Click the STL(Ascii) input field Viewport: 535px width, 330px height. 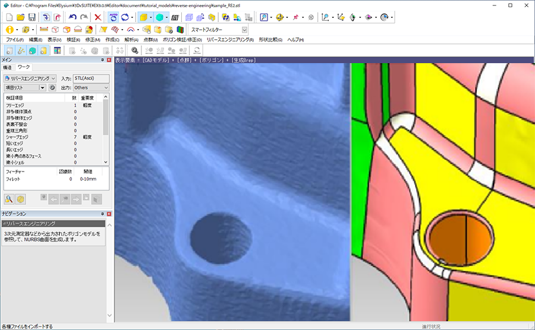tap(91, 78)
